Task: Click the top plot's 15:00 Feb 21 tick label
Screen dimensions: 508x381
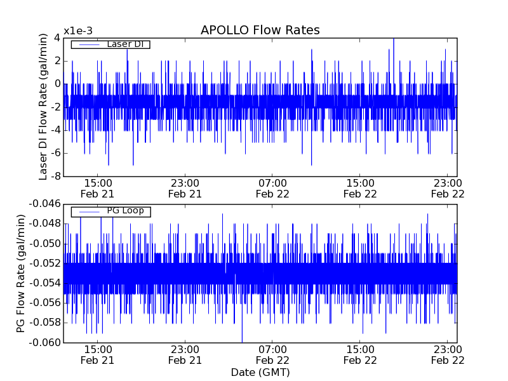Action: 97,189
